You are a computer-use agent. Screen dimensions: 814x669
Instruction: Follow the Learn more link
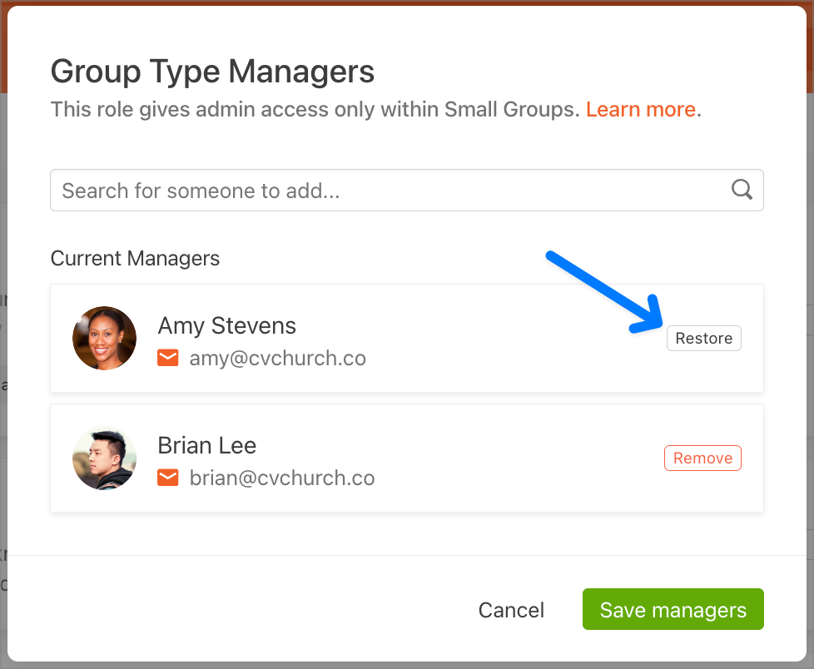pos(641,110)
